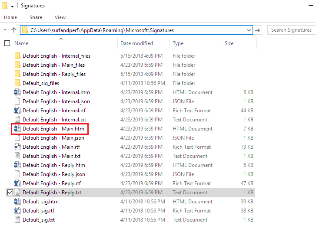Click the Default English - Internal_files folder icon
The image size is (316, 232).
click(x=17, y=56)
